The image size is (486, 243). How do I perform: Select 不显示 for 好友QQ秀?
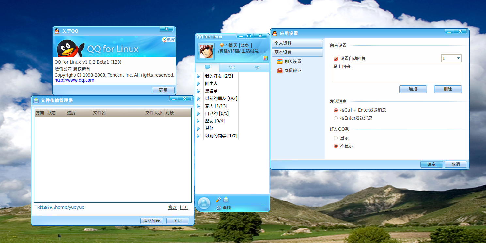pos(336,146)
